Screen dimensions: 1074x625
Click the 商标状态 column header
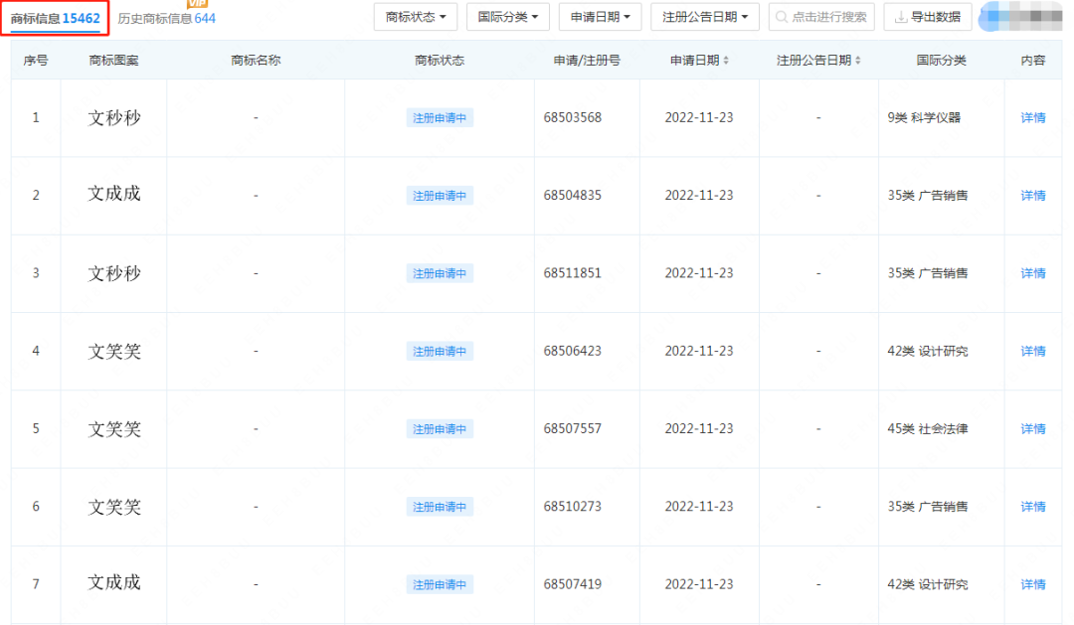440,61
